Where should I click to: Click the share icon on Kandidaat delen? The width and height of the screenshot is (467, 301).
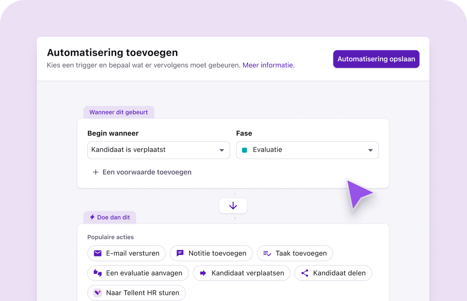pos(305,273)
